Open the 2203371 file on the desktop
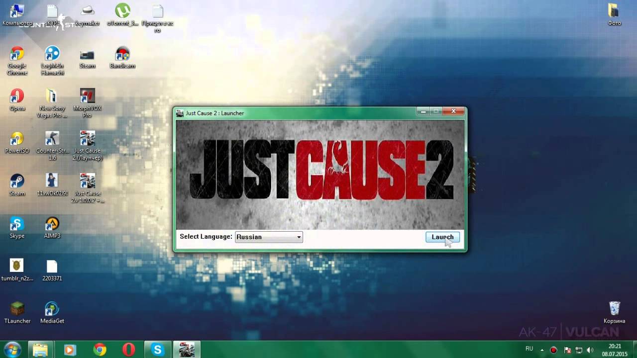 (52, 270)
